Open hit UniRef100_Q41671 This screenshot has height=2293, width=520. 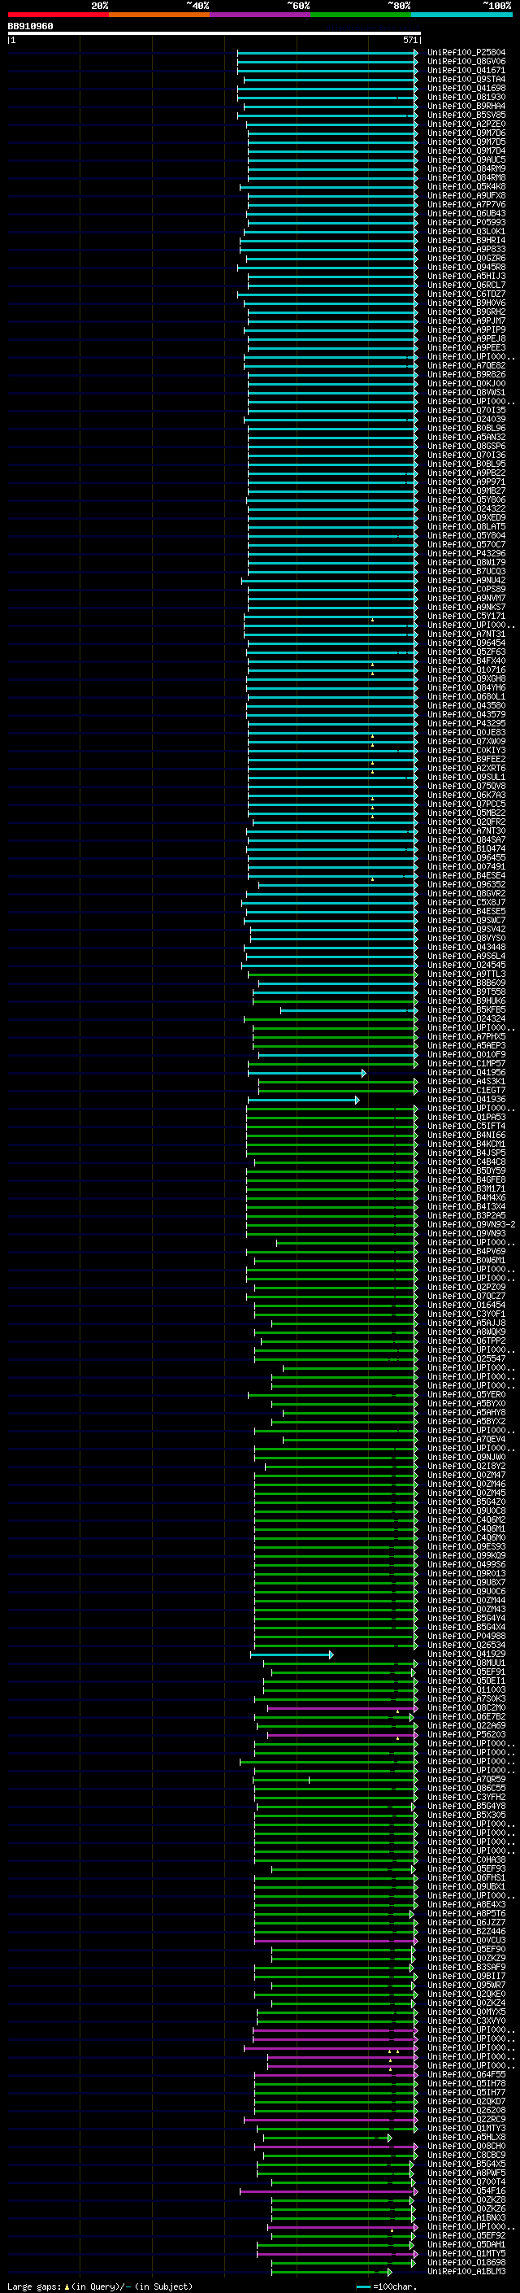click(x=466, y=70)
